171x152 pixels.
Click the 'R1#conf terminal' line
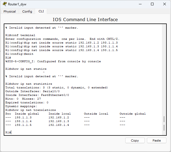point(20,35)
